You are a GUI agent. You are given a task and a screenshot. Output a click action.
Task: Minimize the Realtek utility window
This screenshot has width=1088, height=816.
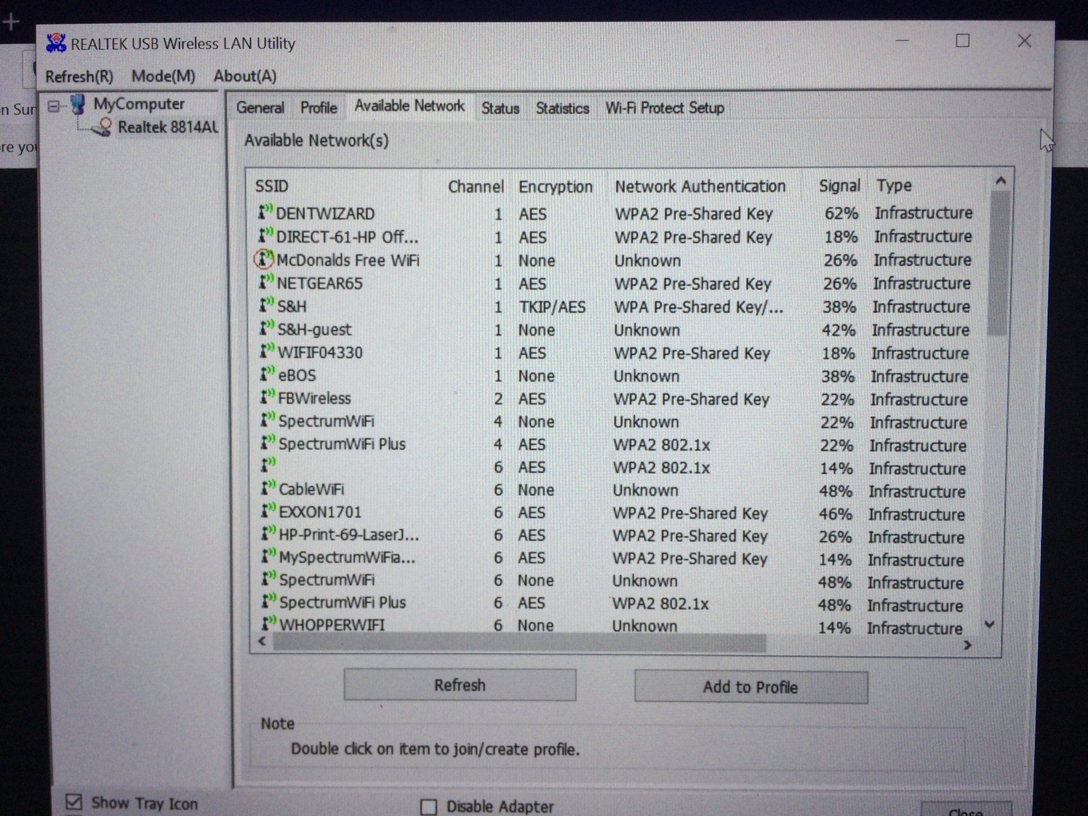coord(902,41)
